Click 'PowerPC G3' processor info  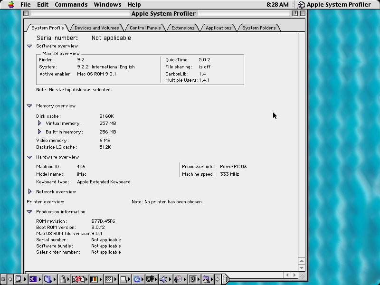pyautogui.click(x=233, y=167)
